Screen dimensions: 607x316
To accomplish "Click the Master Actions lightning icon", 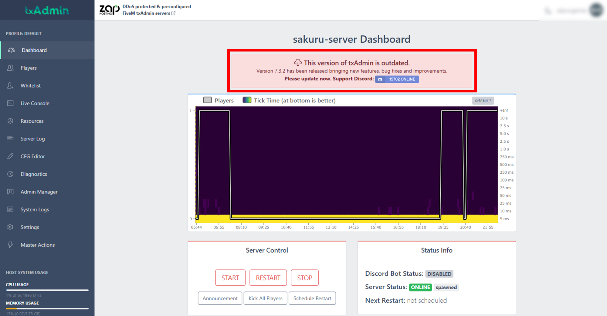I will (10, 245).
